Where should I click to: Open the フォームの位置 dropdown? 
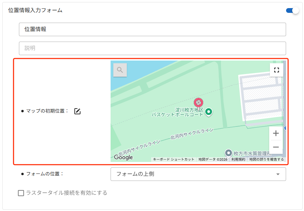coord(198,174)
